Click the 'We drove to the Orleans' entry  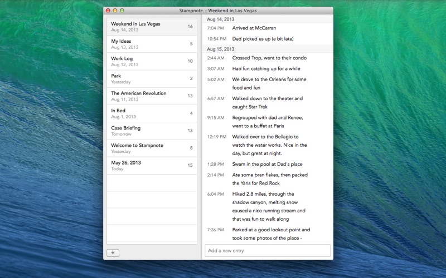click(269, 83)
